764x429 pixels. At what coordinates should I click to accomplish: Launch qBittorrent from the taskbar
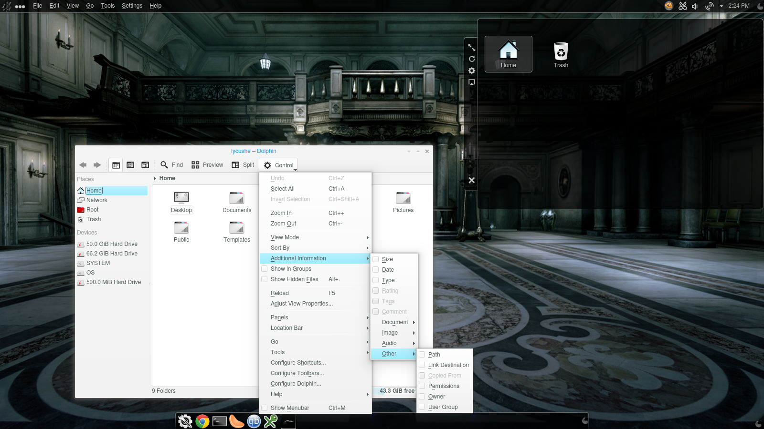click(x=254, y=421)
